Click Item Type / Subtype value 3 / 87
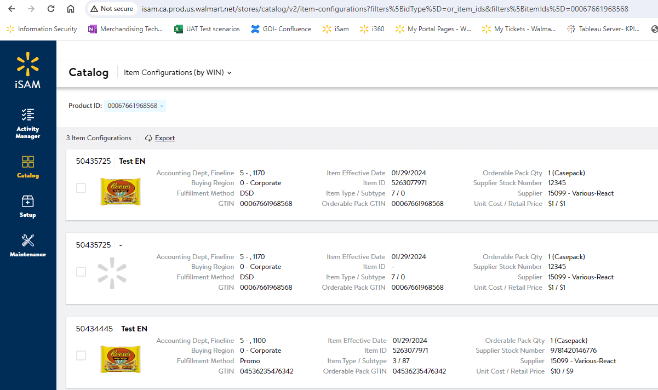The image size is (658, 390). click(x=401, y=361)
